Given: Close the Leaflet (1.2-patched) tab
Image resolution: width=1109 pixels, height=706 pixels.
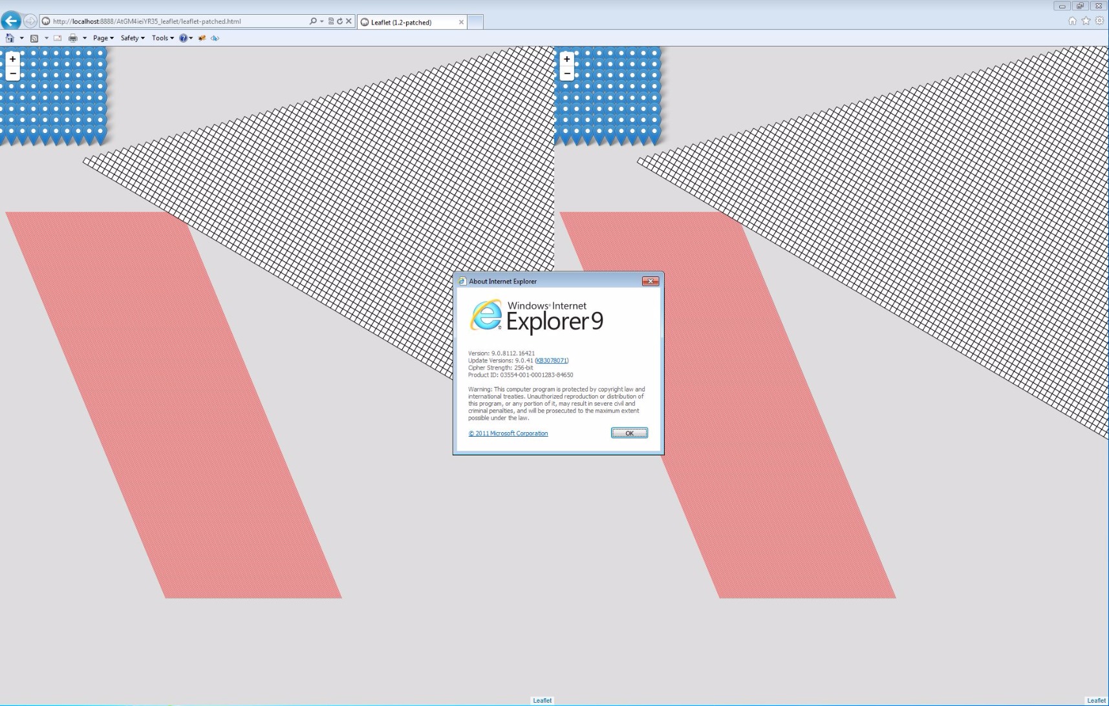Looking at the screenshot, I should tap(461, 22).
